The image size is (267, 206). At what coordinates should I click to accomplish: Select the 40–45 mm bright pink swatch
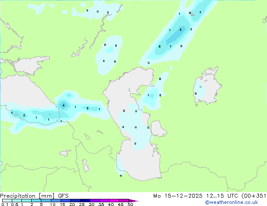[114, 201]
